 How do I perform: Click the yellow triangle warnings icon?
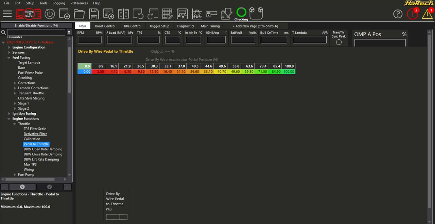[427, 14]
